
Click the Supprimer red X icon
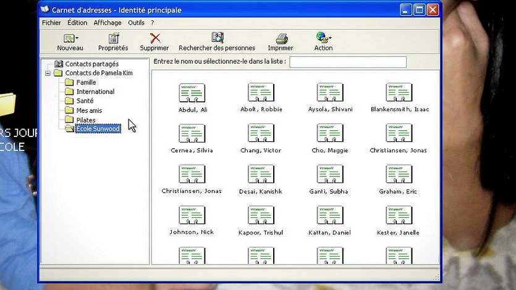click(154, 38)
